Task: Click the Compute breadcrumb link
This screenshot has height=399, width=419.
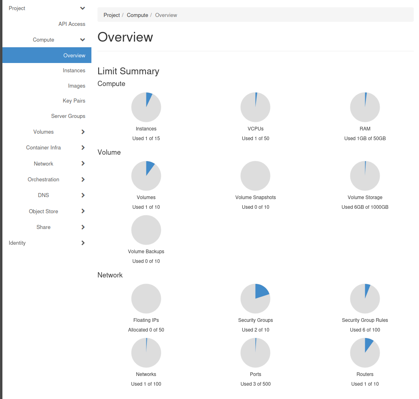Action: [137, 15]
